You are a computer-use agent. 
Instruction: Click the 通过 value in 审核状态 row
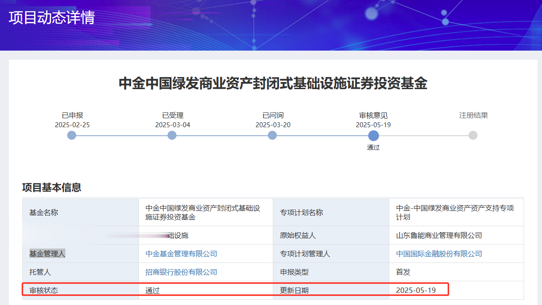[x=153, y=291]
